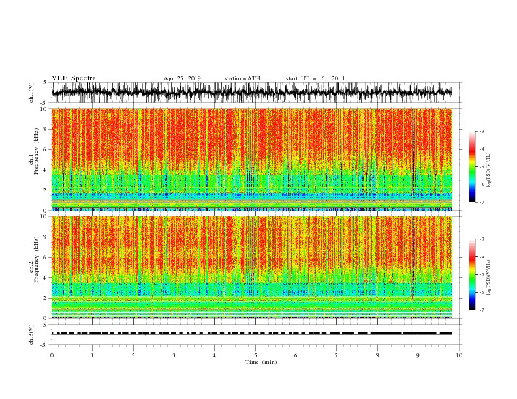517x399 pixels.
Task: Click the "6" kHz tick of ch.2 spectrogram
Action: (x=46, y=257)
